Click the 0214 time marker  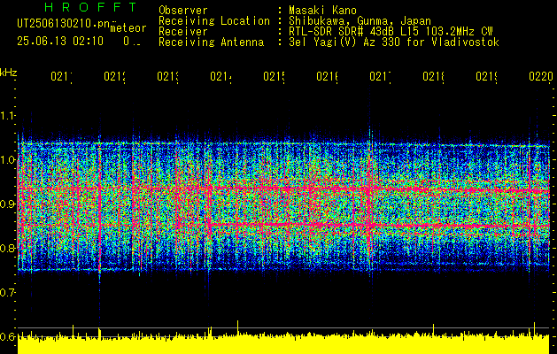tap(221, 76)
